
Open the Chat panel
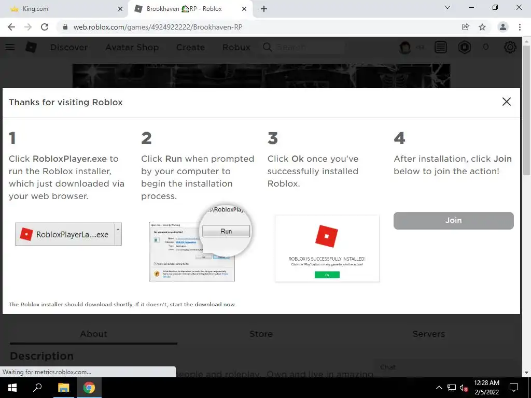tap(444, 367)
